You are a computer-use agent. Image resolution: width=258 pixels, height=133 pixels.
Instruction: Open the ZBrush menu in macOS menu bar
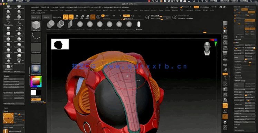(10, 1)
